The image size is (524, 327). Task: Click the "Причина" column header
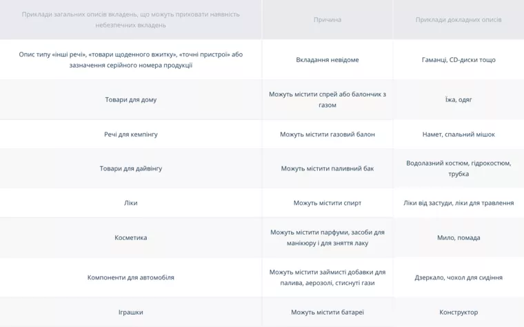tap(327, 20)
